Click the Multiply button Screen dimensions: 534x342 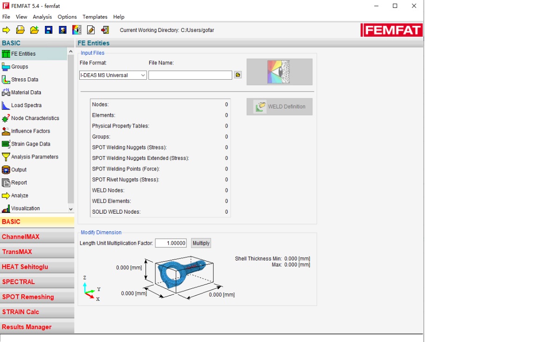tap(201, 243)
